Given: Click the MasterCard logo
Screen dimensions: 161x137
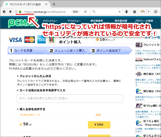Looking at the screenshot, I should click(x=29, y=40).
